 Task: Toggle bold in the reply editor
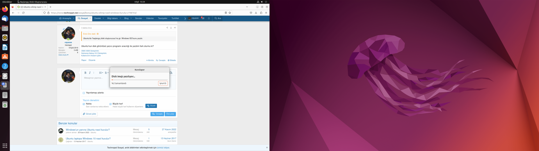coord(85,73)
